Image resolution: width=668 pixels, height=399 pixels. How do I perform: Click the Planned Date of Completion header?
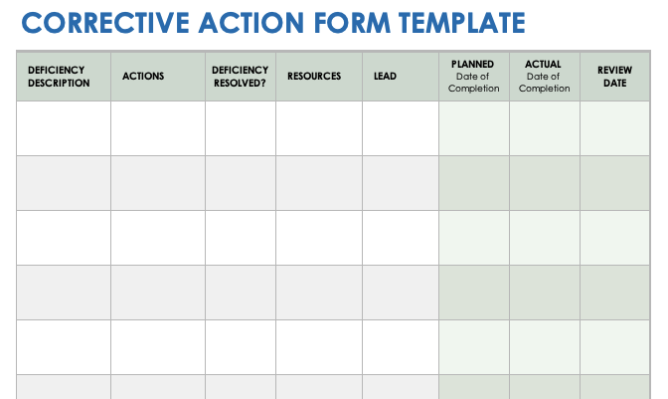pos(474,77)
